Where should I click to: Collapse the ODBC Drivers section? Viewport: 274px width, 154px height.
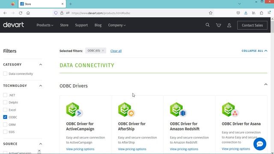tap(265, 85)
